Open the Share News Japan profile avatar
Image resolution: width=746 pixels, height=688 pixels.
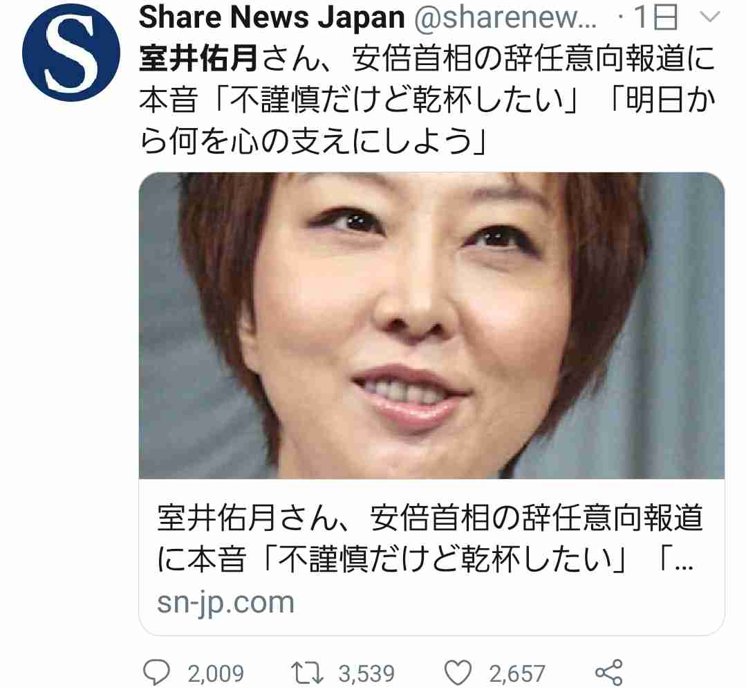[71, 53]
